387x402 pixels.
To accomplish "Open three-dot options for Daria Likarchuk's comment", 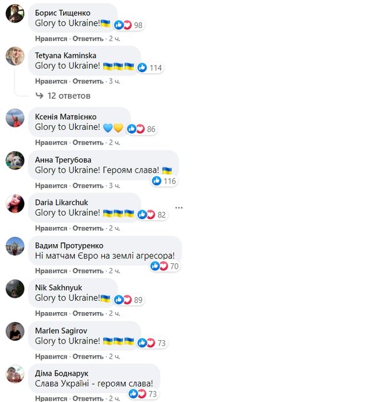I will pos(179,208).
